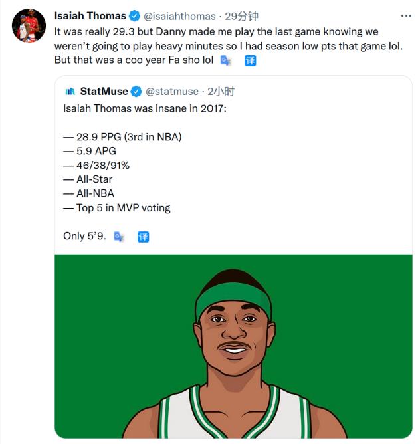This screenshot has height=444, width=420.
Task: Click the StatMuse account name
Action: coord(104,91)
